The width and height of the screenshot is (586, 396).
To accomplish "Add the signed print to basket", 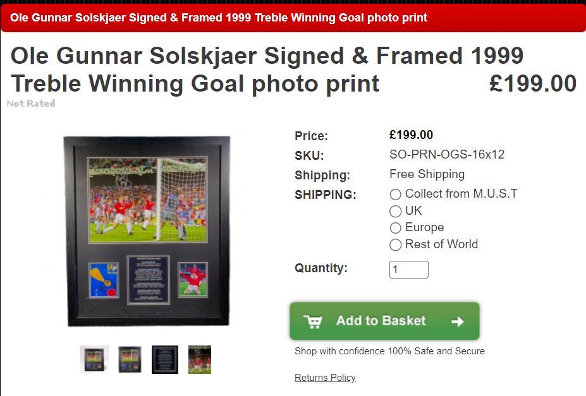I will tap(384, 321).
